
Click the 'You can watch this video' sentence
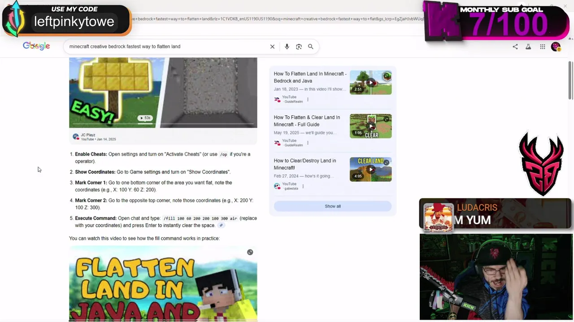coord(144,238)
